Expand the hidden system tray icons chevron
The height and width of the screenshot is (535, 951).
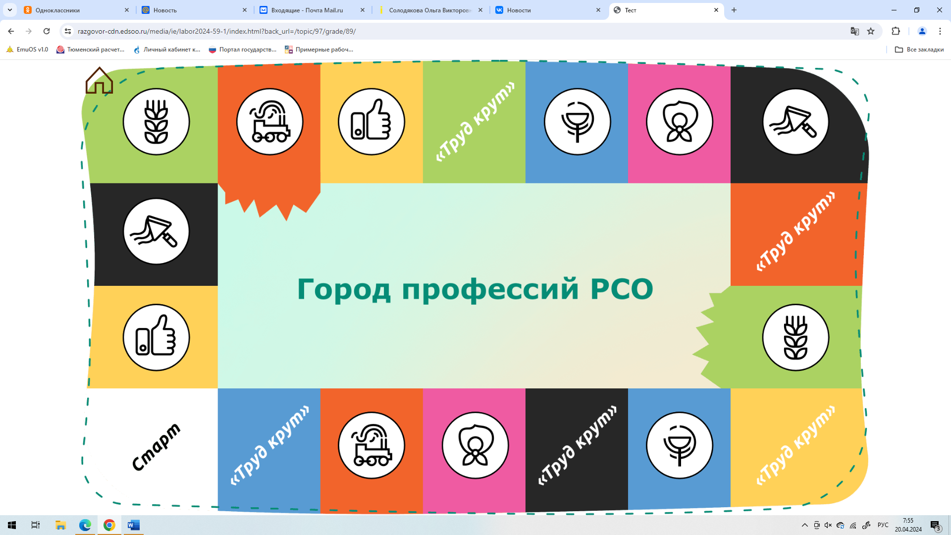tap(804, 525)
